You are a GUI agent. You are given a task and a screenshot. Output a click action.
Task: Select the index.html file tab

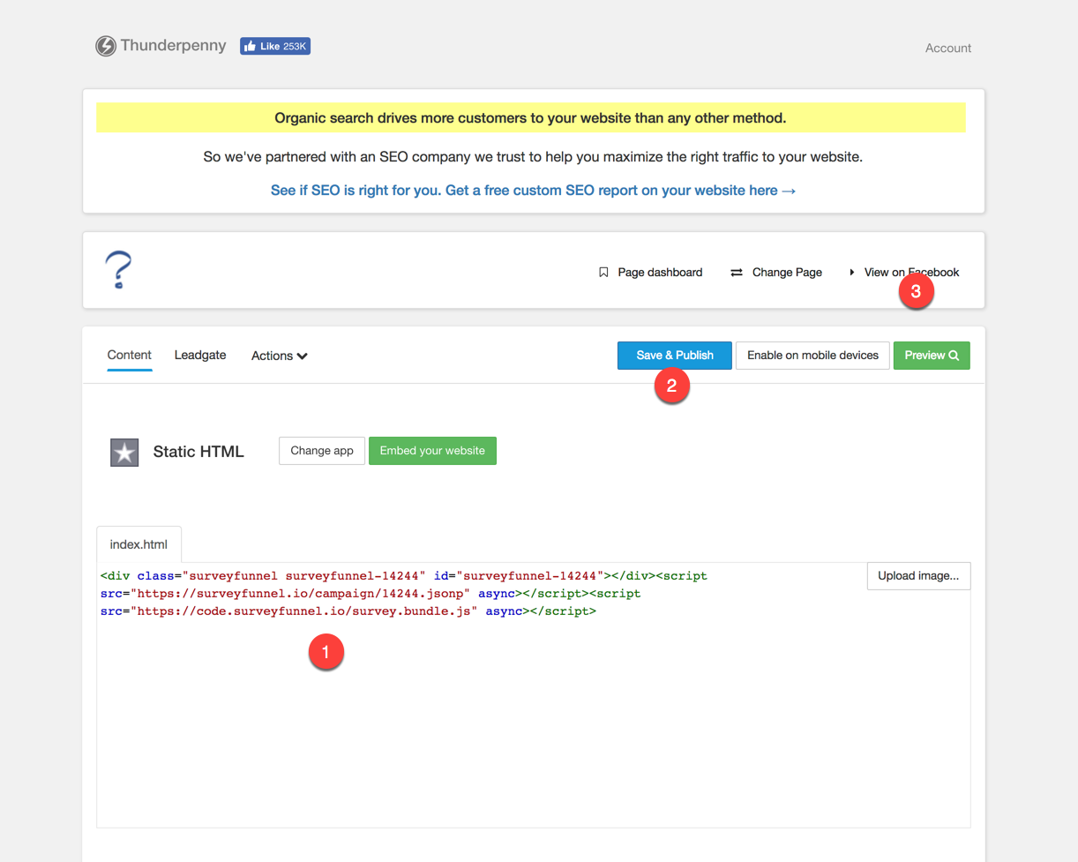tap(138, 544)
